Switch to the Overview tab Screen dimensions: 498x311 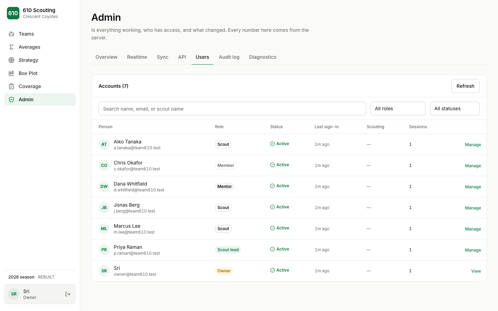coord(107,57)
